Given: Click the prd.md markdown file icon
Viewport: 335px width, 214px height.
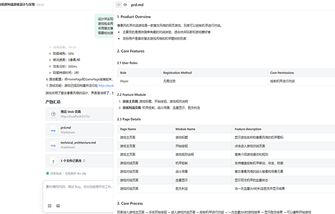Looking at the screenshot, I should coord(53,130).
